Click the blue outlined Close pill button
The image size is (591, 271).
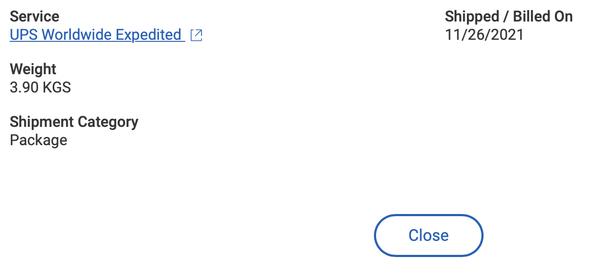(428, 236)
